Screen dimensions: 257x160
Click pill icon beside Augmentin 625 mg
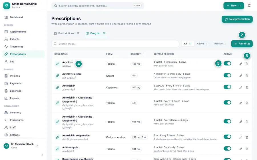tap(57, 122)
